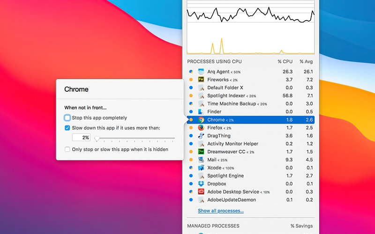Toggle the status dot beside Spotlight Indexer
The image size is (375, 234).
coord(191,96)
